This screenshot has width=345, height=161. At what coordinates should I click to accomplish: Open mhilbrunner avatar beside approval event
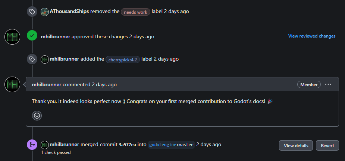click(12, 37)
